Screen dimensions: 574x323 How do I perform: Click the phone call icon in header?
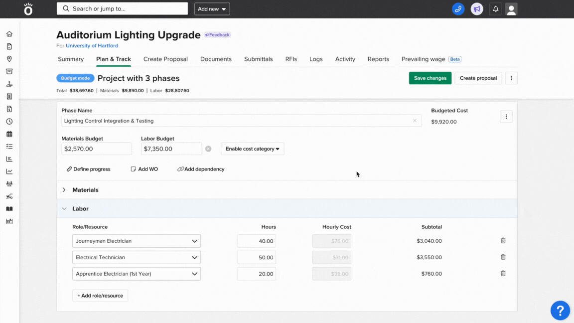click(458, 9)
